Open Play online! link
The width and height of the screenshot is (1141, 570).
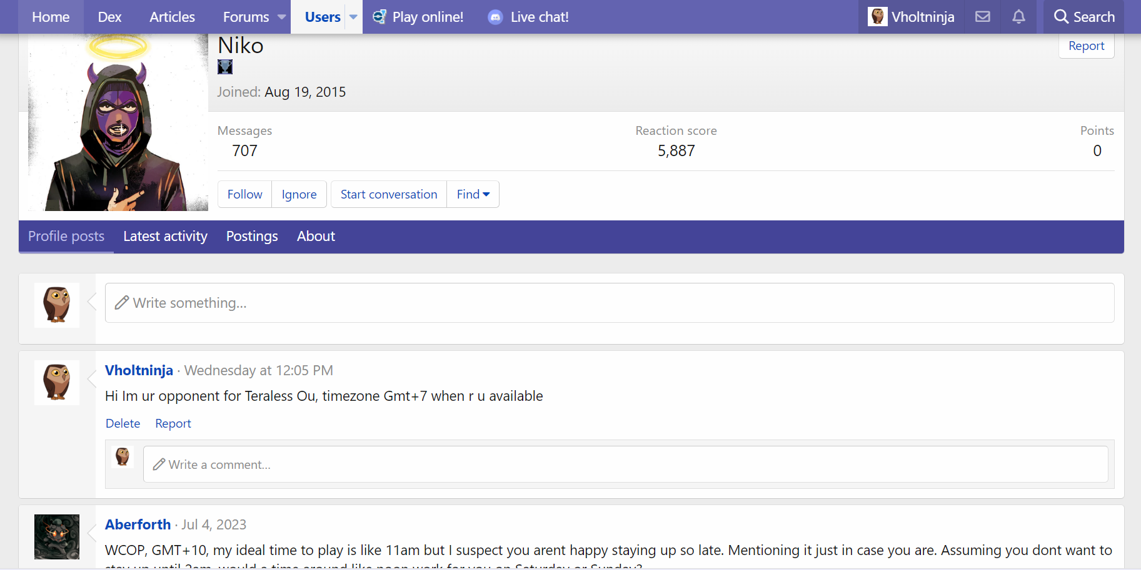tap(418, 17)
